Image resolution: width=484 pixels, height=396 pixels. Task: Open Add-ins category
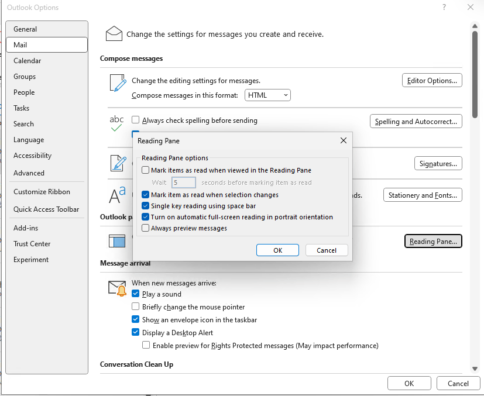(47, 228)
